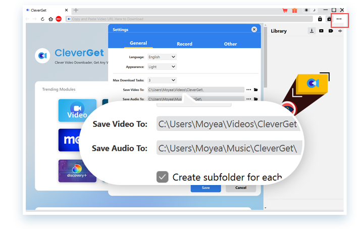Show downloaded videos in Library panel
The height and width of the screenshot is (229, 360).
(x=321, y=31)
